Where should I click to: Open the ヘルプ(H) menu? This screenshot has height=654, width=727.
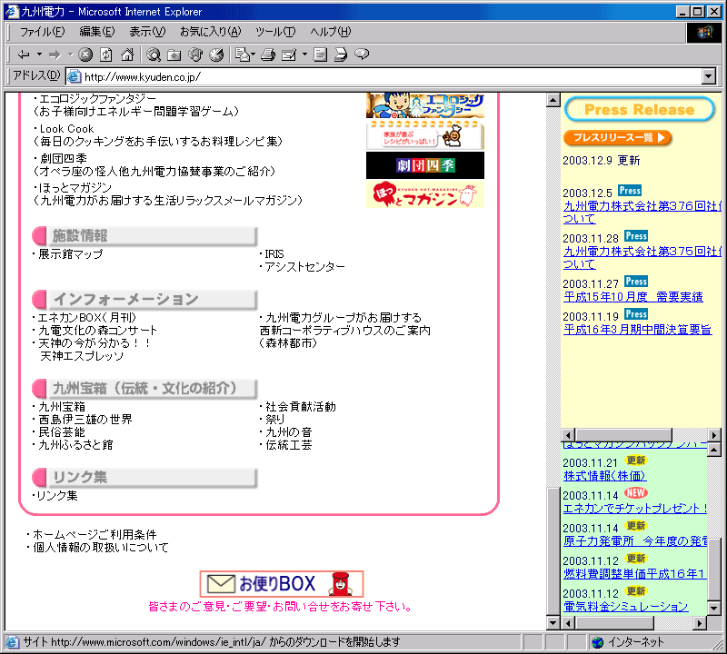(x=331, y=32)
